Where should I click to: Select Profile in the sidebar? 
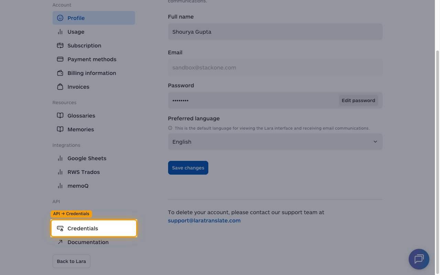coord(94,18)
